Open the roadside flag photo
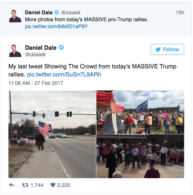Screen dimensions: 193x195 (x=52, y=134)
